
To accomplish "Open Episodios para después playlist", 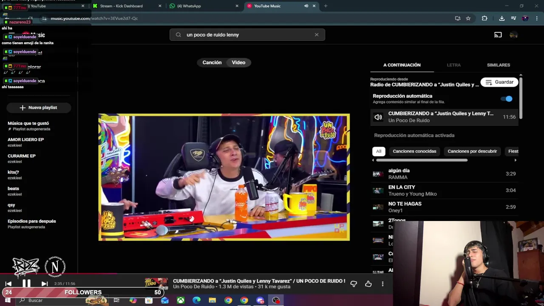I will pos(32,224).
